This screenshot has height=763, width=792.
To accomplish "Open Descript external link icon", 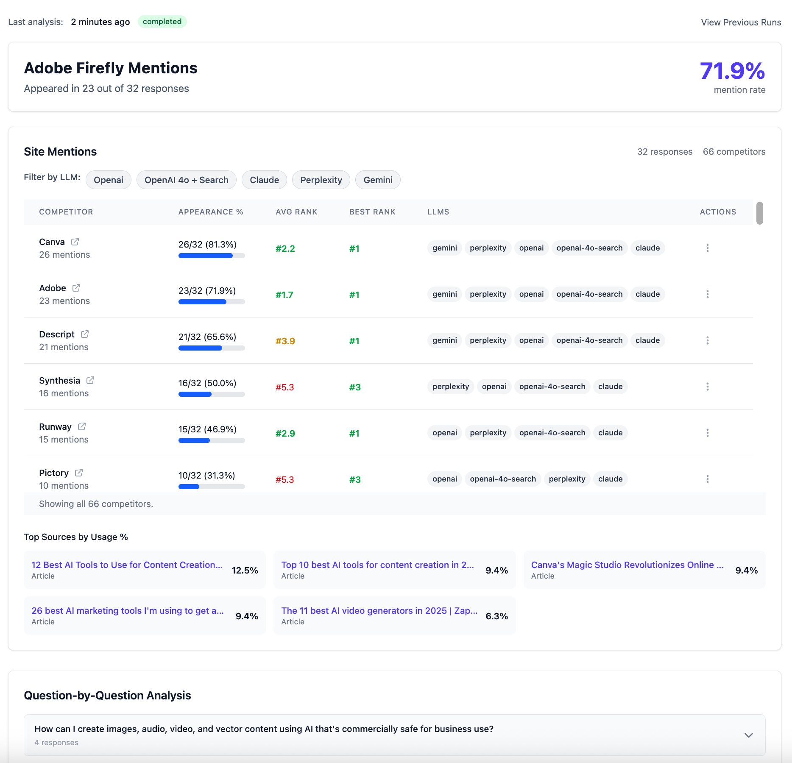I will (x=85, y=334).
